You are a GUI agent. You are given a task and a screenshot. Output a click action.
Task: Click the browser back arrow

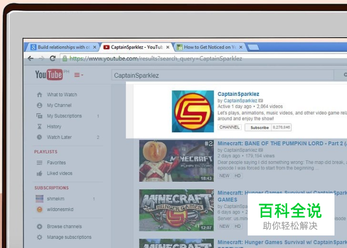[31, 58]
